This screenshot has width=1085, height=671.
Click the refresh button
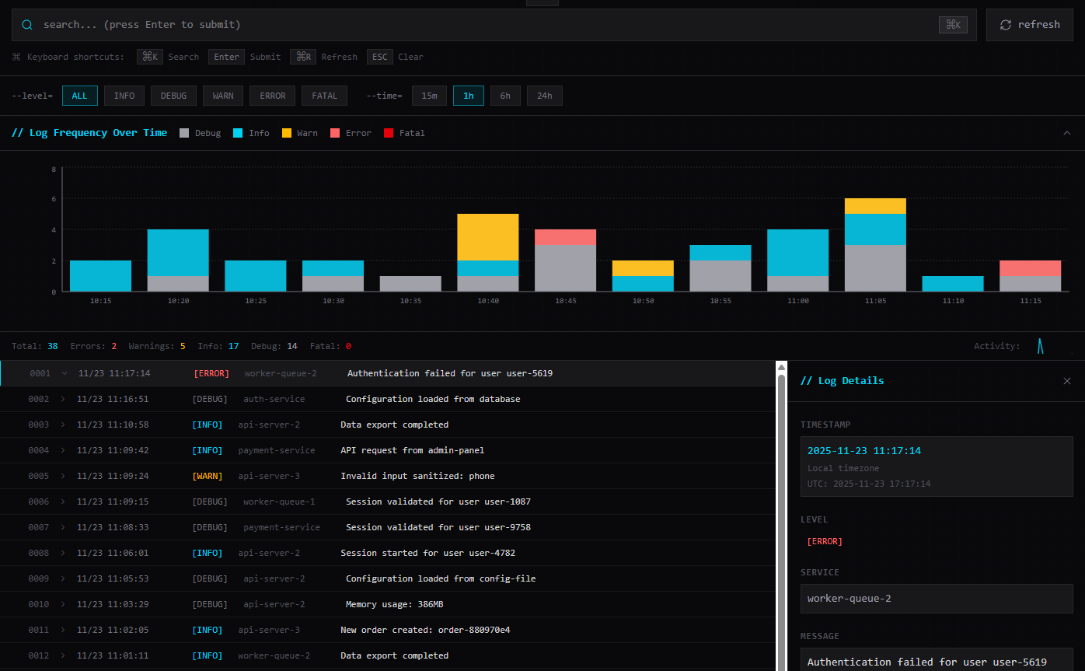coord(1029,24)
